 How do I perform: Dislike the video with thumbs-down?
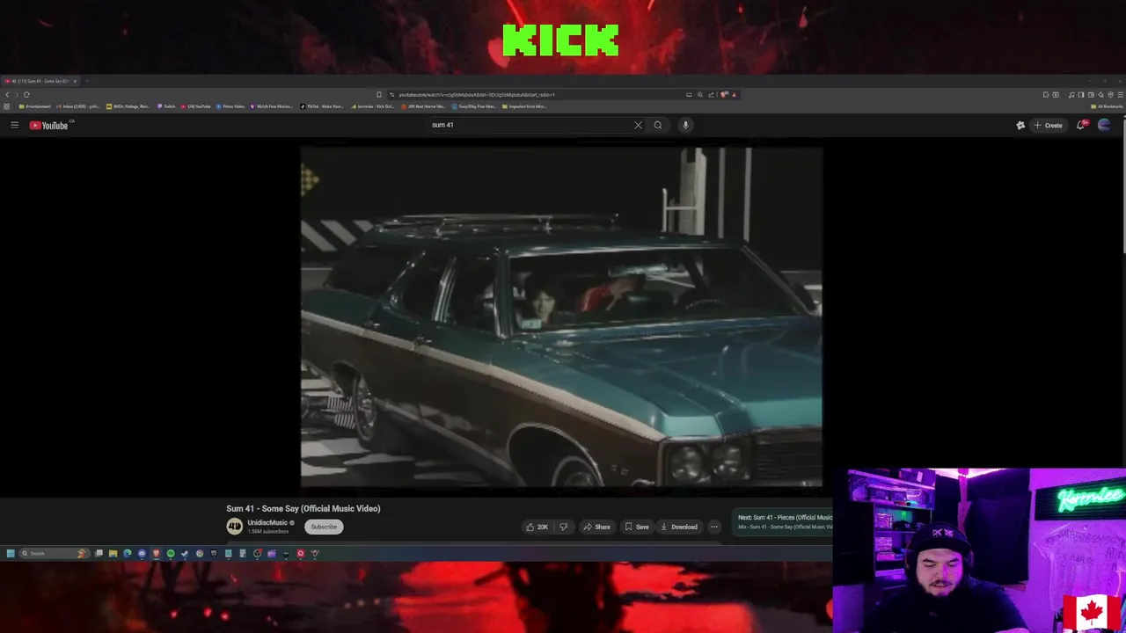563,527
